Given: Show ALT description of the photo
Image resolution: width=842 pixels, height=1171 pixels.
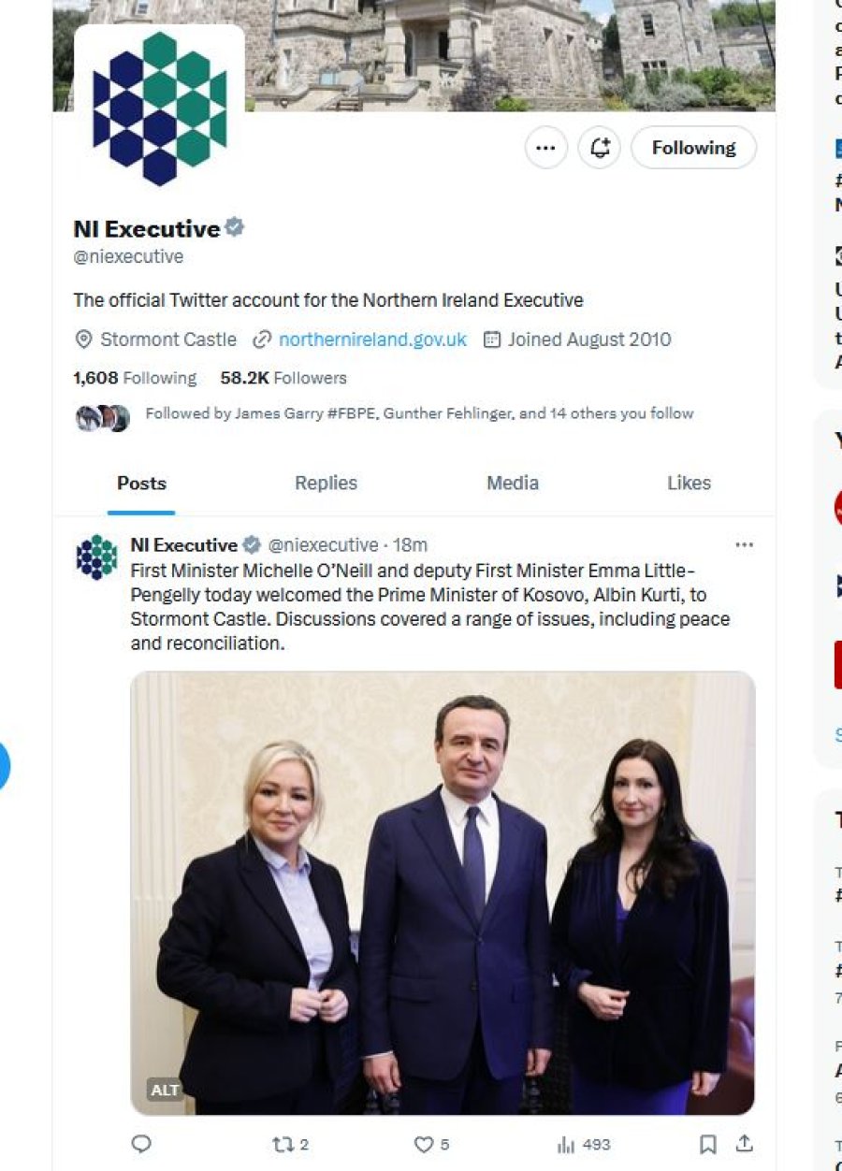Looking at the screenshot, I should pyautogui.click(x=164, y=1091).
